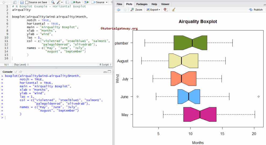The image size is (266, 145).
Task: Click line 'xlab = "Months",' in the editor
Action: coord(41,31)
